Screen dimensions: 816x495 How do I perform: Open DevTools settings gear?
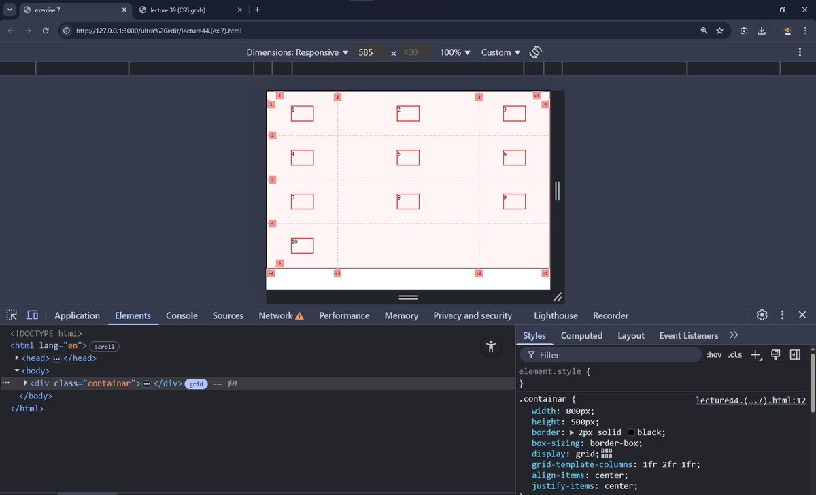(762, 315)
